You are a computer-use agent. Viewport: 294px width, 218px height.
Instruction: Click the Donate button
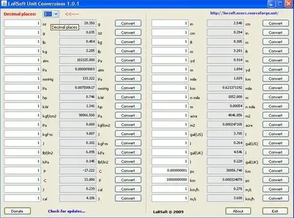(17, 211)
